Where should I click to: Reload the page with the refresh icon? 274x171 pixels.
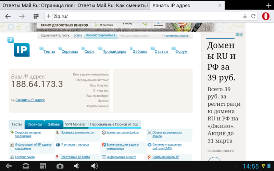pyautogui.click(x=253, y=16)
